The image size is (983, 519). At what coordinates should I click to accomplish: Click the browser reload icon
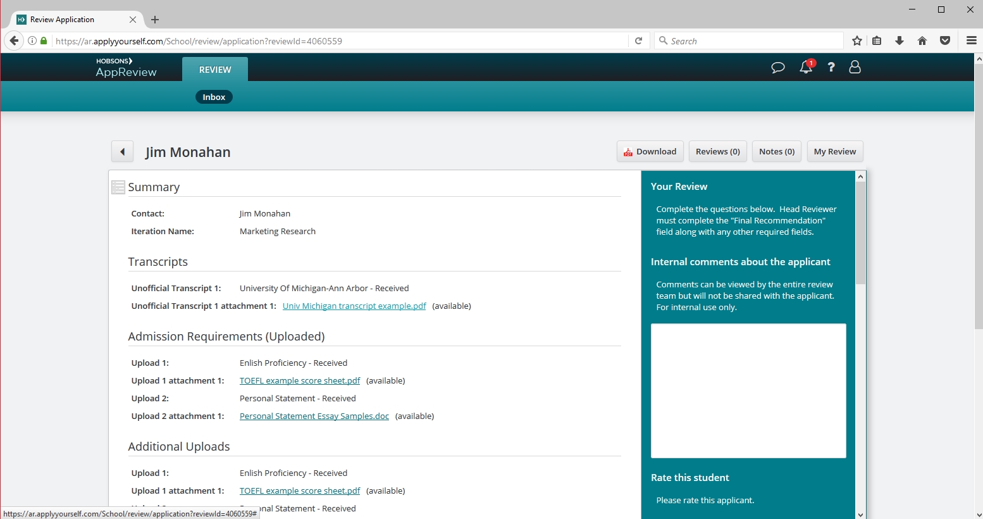(639, 41)
